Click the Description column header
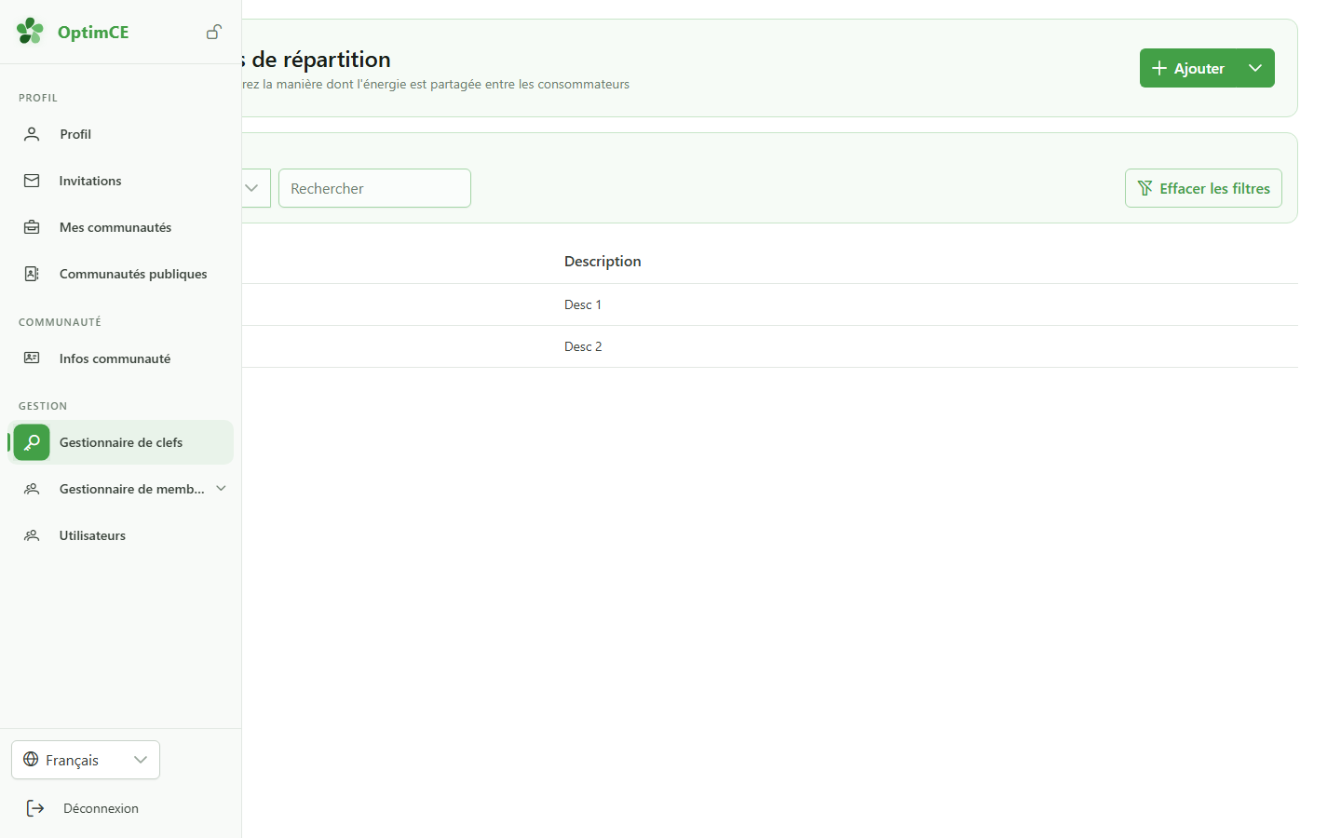Viewport: 1341px width, 838px height. (603, 261)
